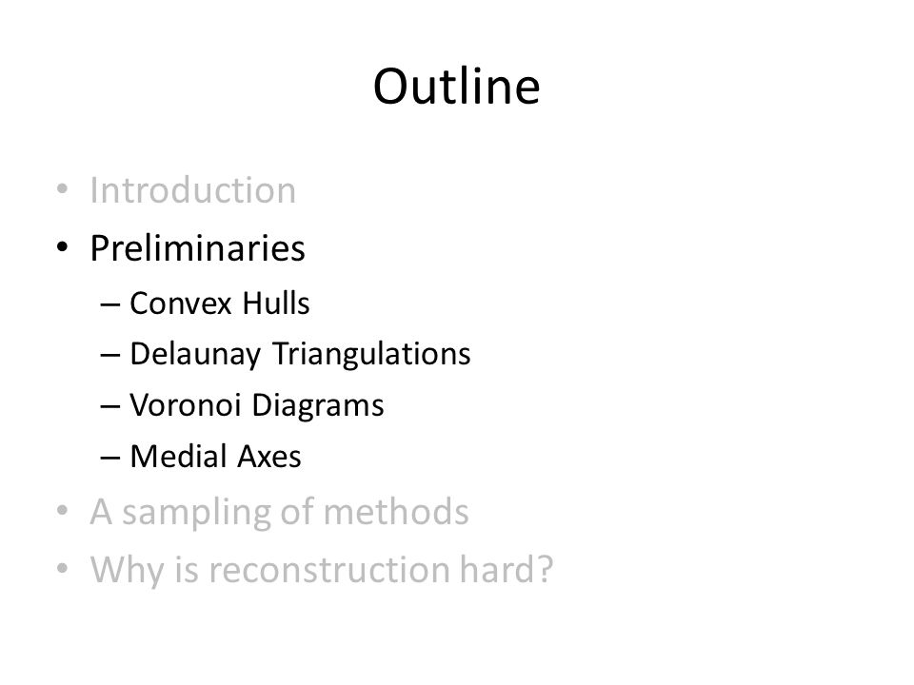This screenshot has width=914, height=685.
Task: Click the dash before Voronoi Diagrams
Action: point(110,406)
